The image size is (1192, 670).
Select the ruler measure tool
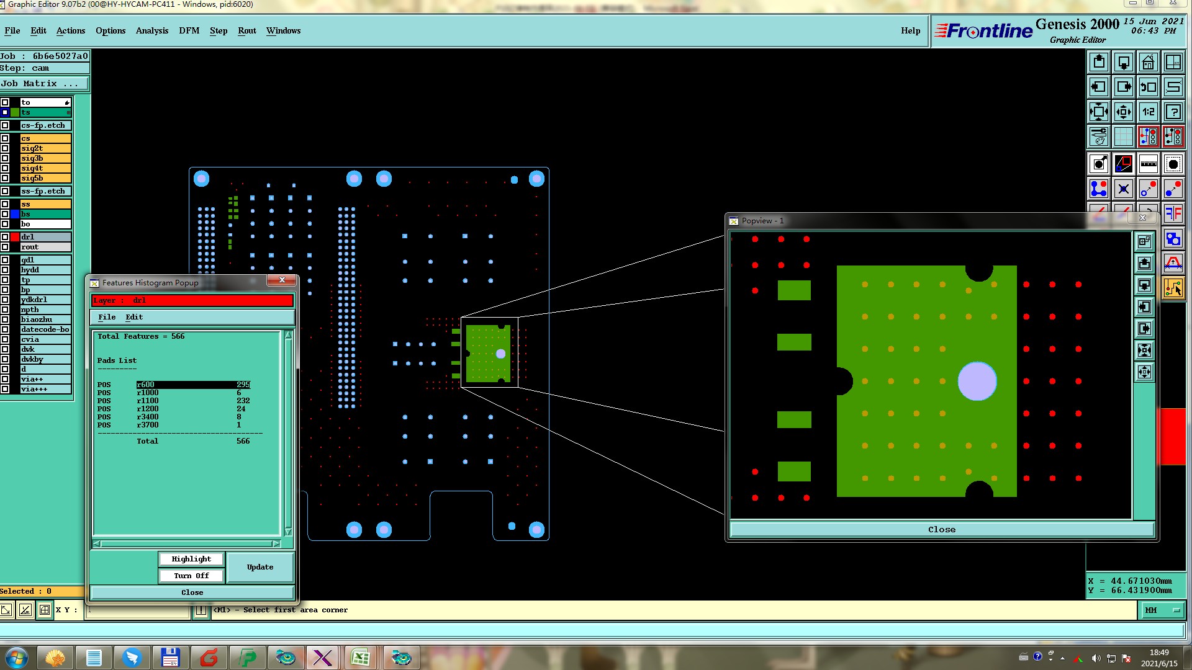coord(1148,164)
